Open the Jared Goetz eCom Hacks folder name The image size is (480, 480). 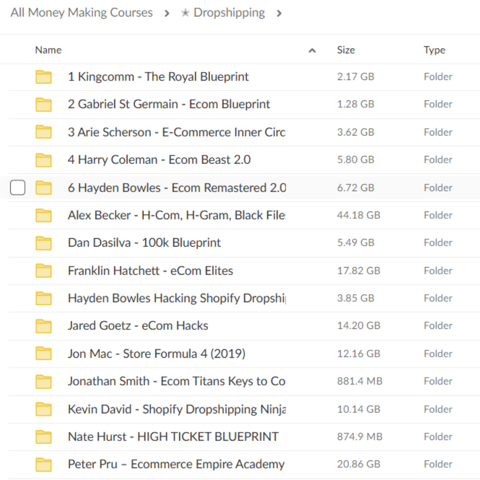pyautogui.click(x=138, y=326)
